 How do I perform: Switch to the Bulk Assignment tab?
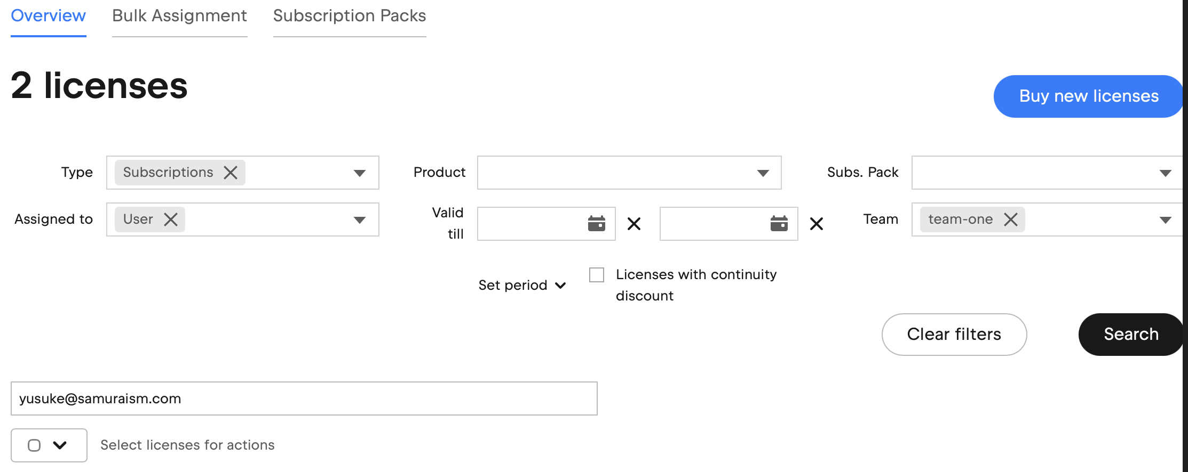pyautogui.click(x=179, y=16)
